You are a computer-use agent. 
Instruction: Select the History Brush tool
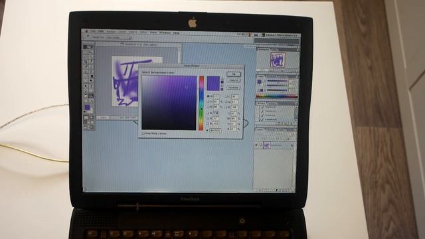point(91,72)
